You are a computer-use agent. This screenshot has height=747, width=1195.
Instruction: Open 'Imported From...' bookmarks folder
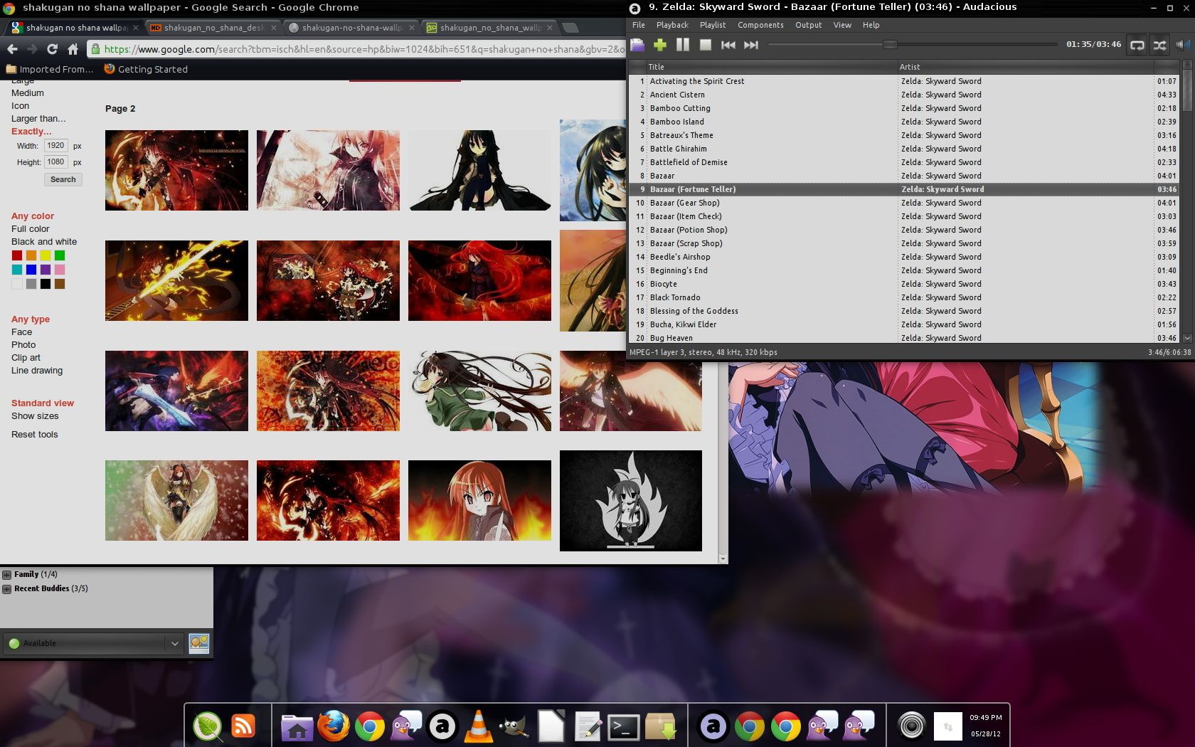point(50,69)
